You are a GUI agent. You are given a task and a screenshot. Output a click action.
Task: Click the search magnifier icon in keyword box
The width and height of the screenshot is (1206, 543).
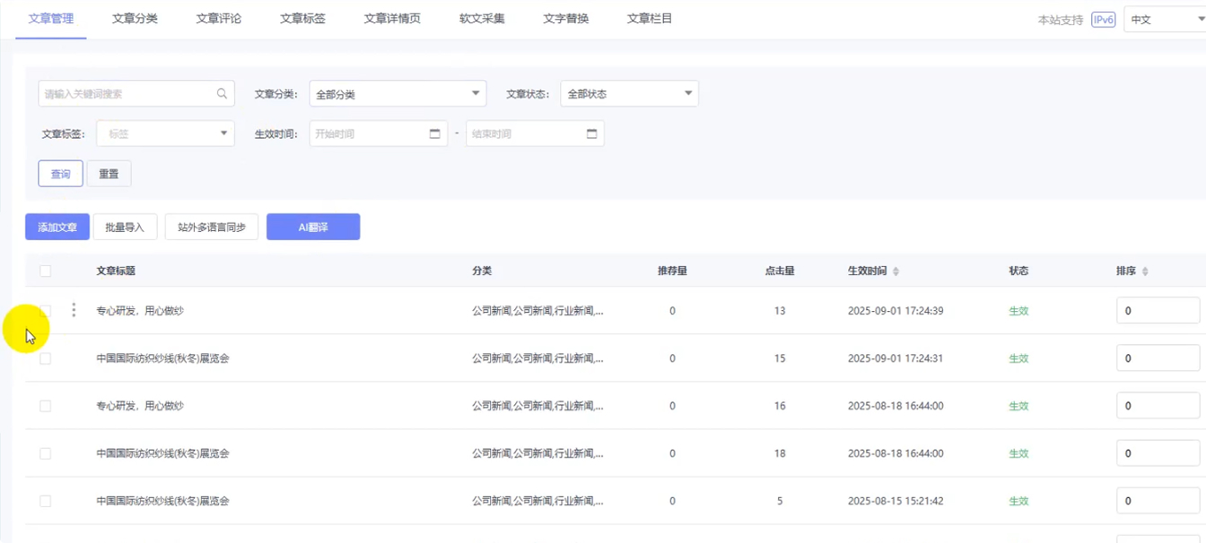pyautogui.click(x=222, y=93)
